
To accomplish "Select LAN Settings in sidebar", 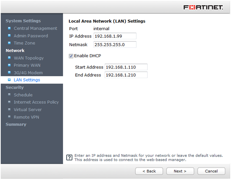I will tap(27, 80).
